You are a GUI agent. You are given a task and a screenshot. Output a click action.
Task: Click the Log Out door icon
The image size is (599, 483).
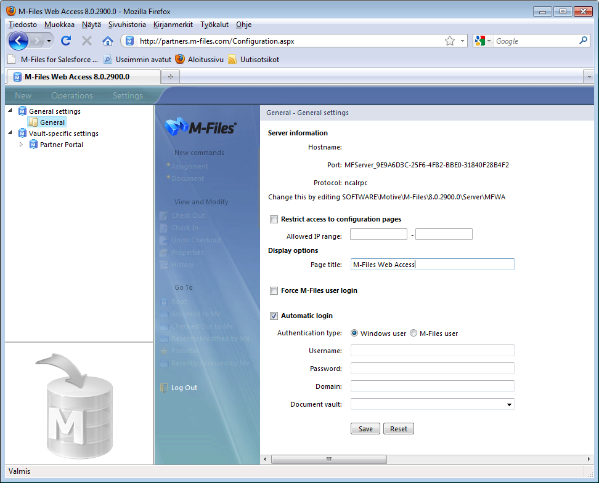tap(164, 388)
